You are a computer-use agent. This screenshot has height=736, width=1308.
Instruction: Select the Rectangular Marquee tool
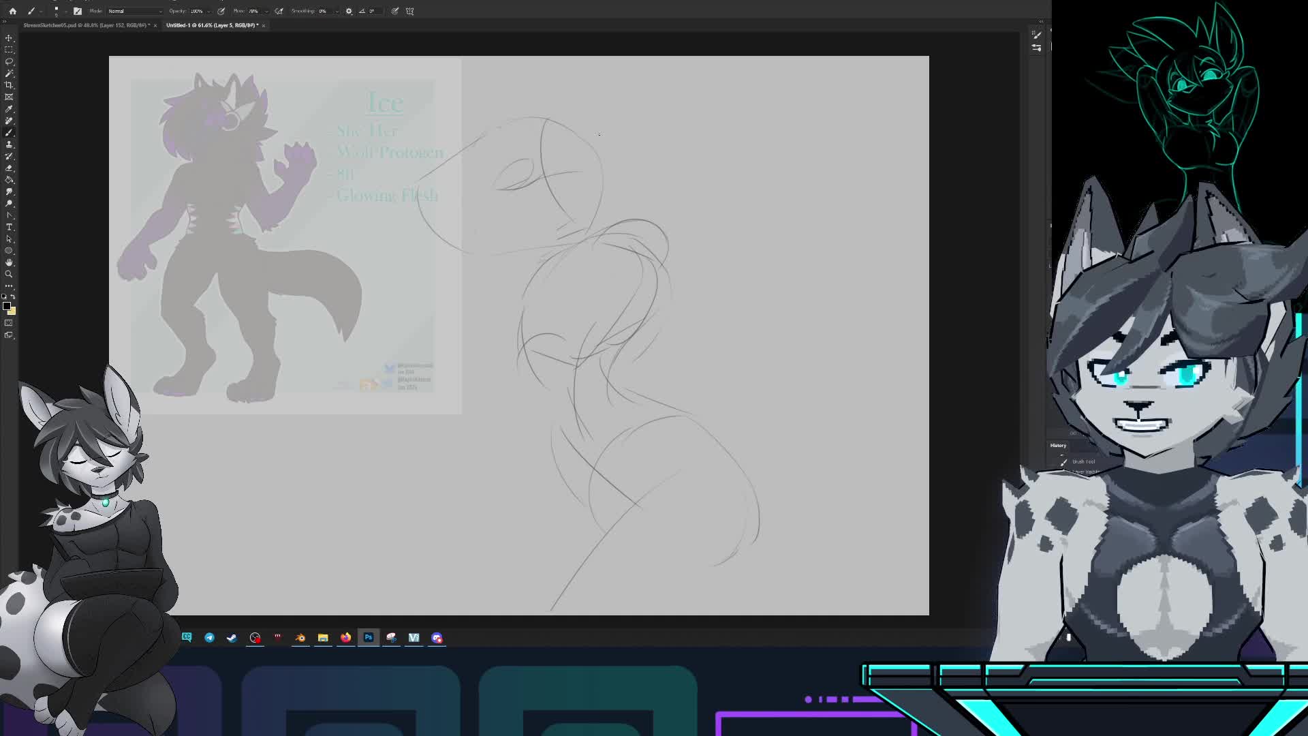pos(9,50)
